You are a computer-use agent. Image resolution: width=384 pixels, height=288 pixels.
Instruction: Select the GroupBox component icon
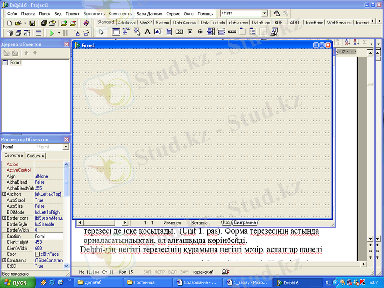[x=242, y=32]
